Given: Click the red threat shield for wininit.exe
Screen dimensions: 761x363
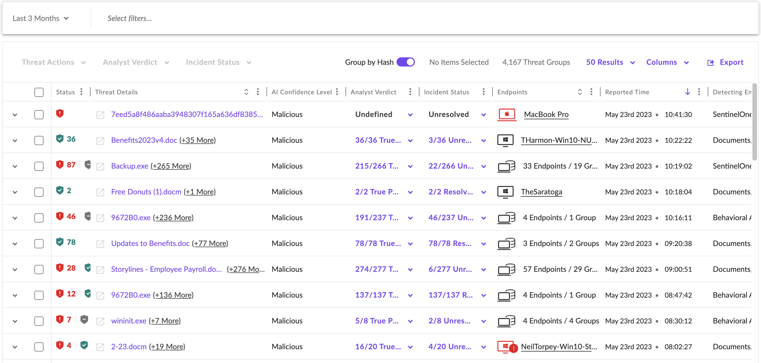Looking at the screenshot, I should 60,319.
